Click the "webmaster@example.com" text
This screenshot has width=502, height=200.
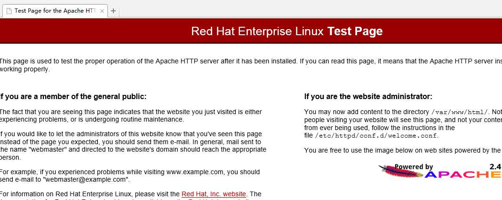[x=86, y=179]
